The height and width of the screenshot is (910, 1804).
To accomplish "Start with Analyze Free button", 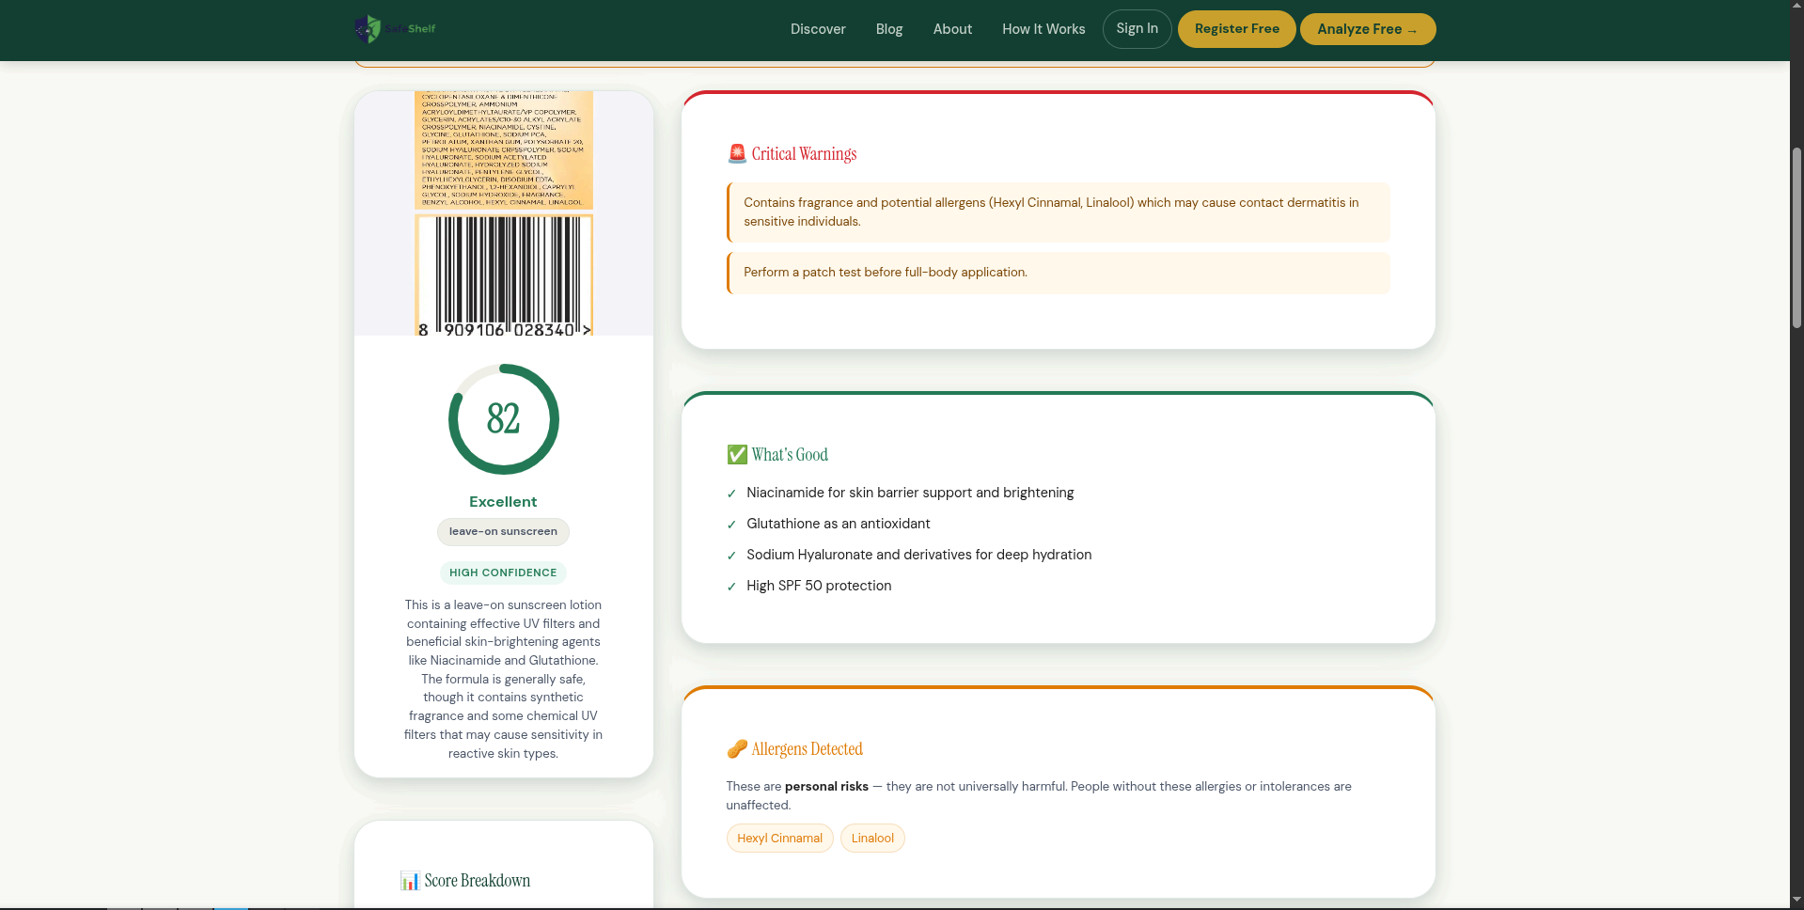I will (1368, 29).
